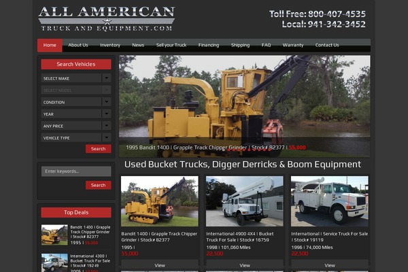
Task: Click Sell your Truck menu item
Action: [171, 46]
